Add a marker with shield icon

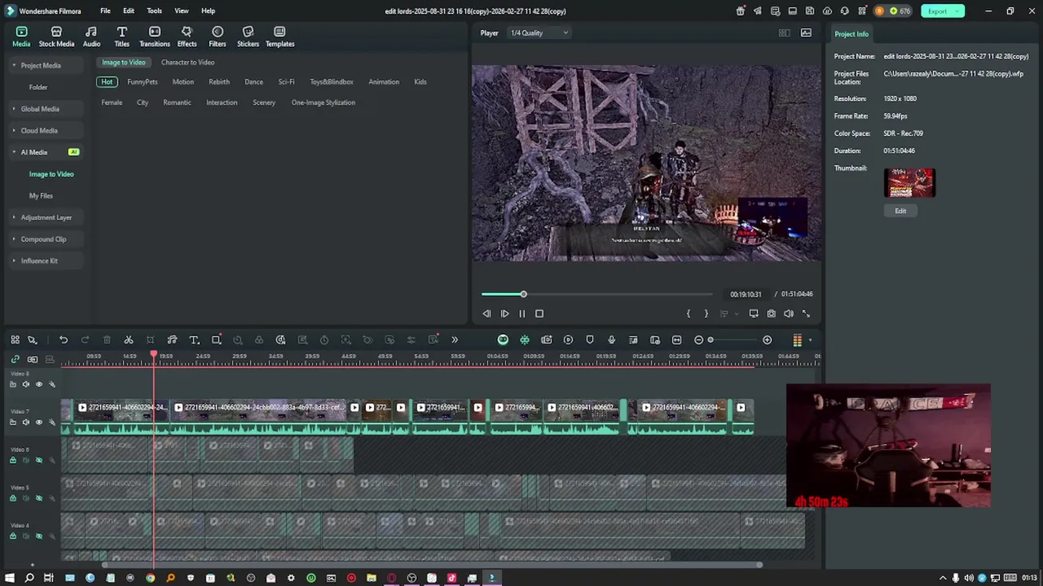(590, 340)
